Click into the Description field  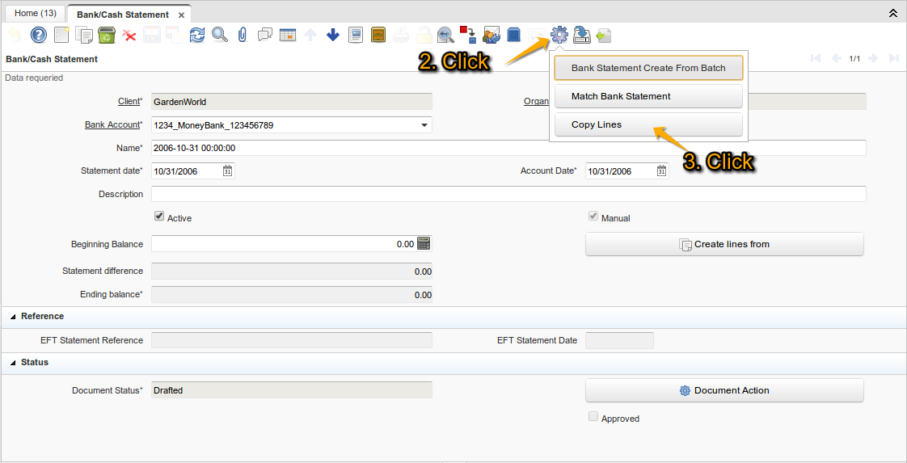pyautogui.click(x=508, y=194)
